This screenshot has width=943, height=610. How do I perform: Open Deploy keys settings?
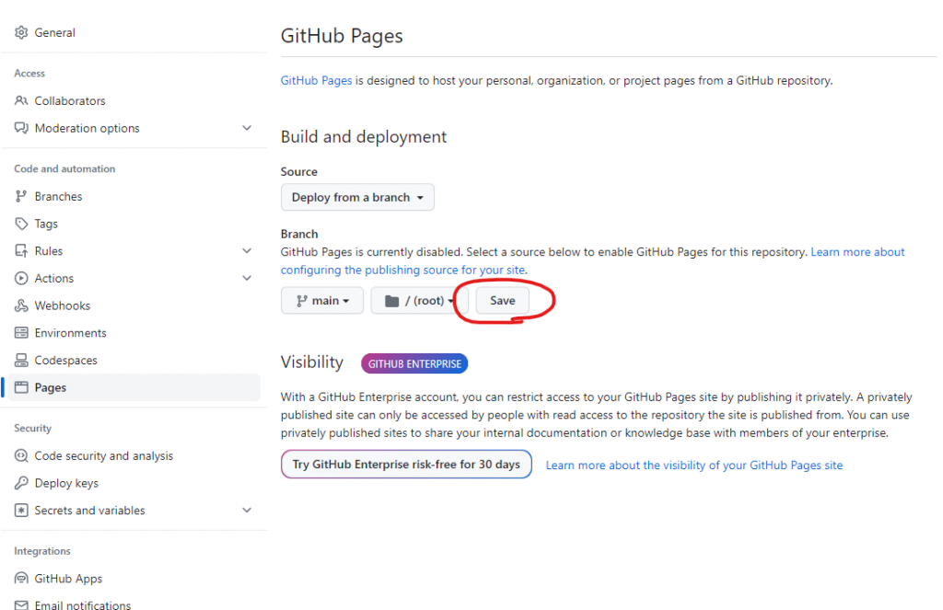66,483
